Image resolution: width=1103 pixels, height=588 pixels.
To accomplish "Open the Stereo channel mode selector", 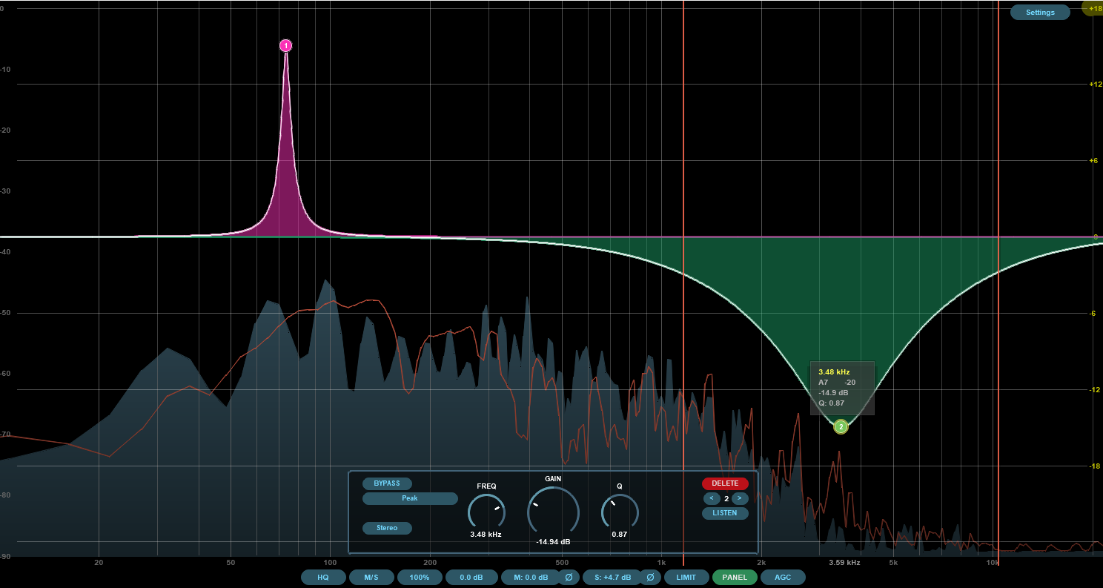I will (387, 528).
